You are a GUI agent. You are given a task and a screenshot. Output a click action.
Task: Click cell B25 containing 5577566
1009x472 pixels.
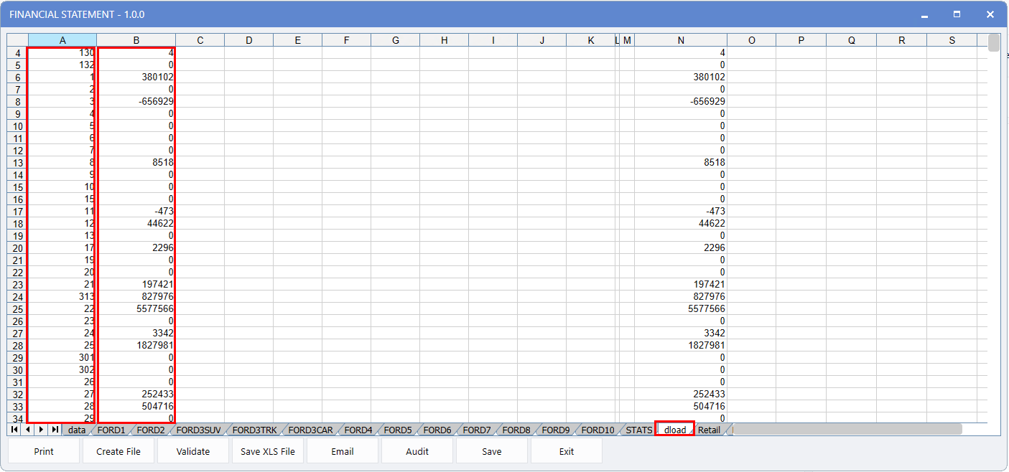(x=136, y=309)
